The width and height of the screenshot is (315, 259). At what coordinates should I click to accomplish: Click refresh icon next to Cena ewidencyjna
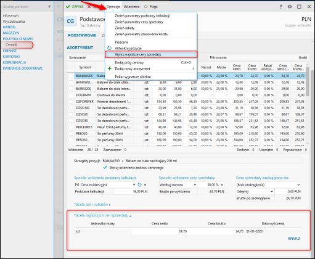(x=139, y=185)
